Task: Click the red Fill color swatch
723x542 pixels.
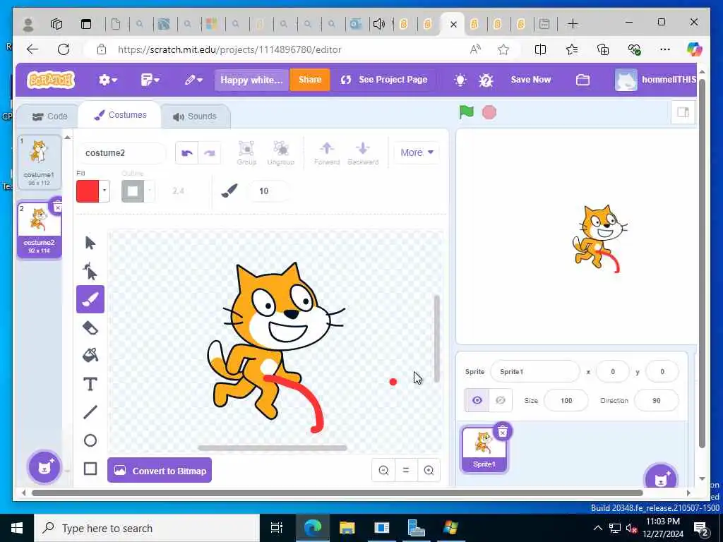Action: click(x=88, y=191)
